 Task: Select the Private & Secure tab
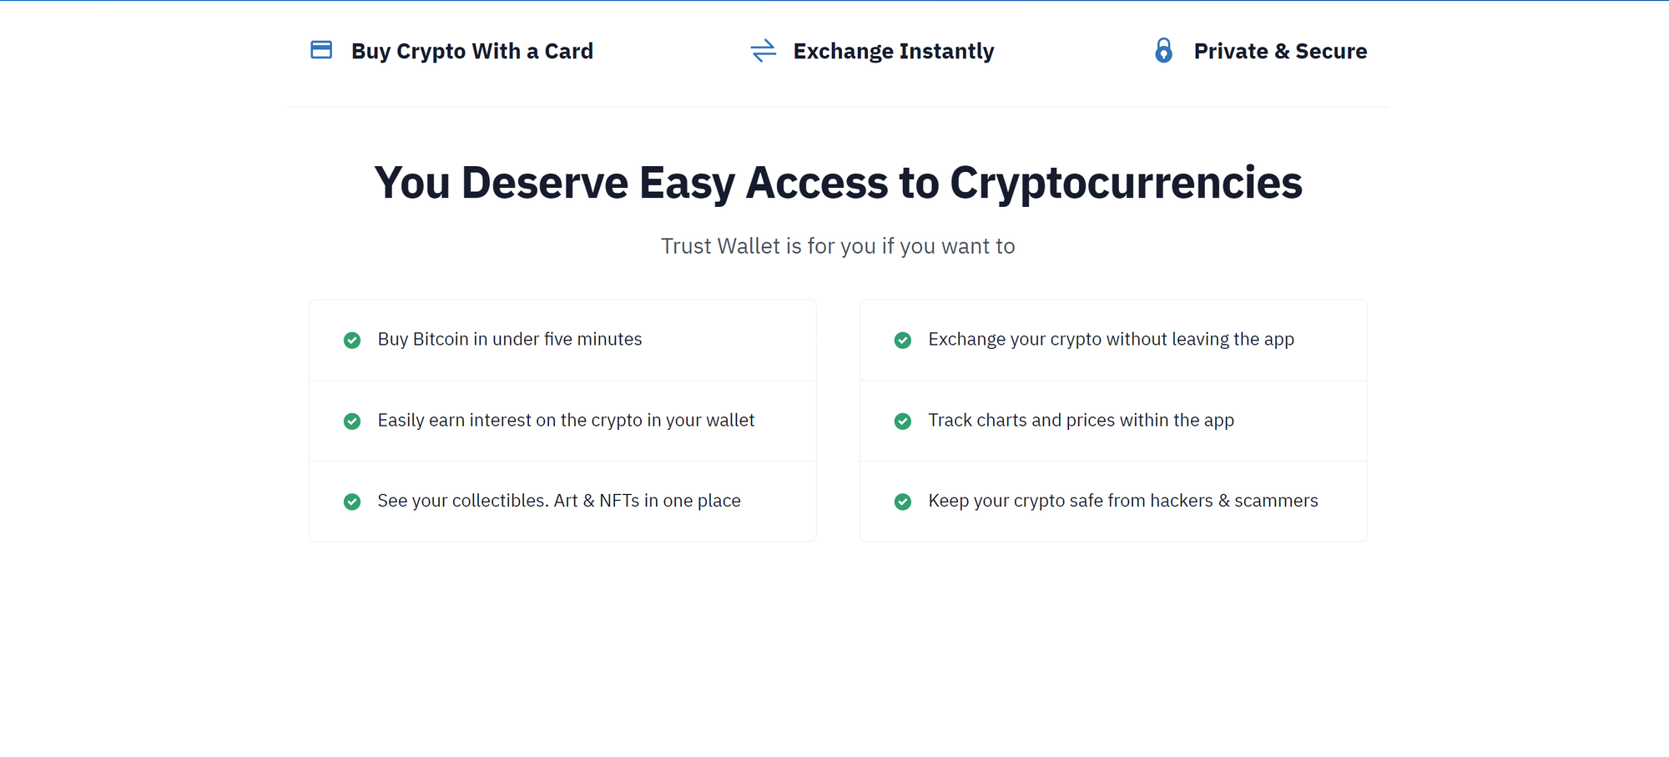point(1280,51)
